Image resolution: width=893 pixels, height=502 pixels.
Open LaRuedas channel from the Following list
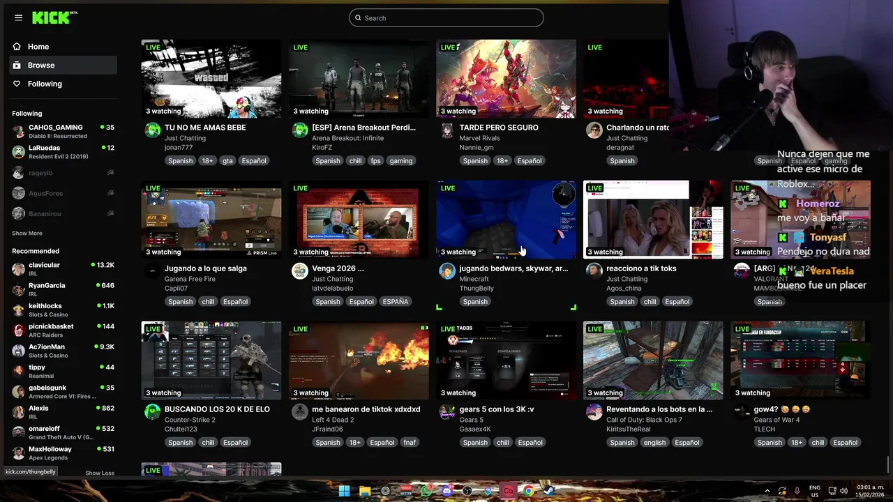[x=63, y=152]
